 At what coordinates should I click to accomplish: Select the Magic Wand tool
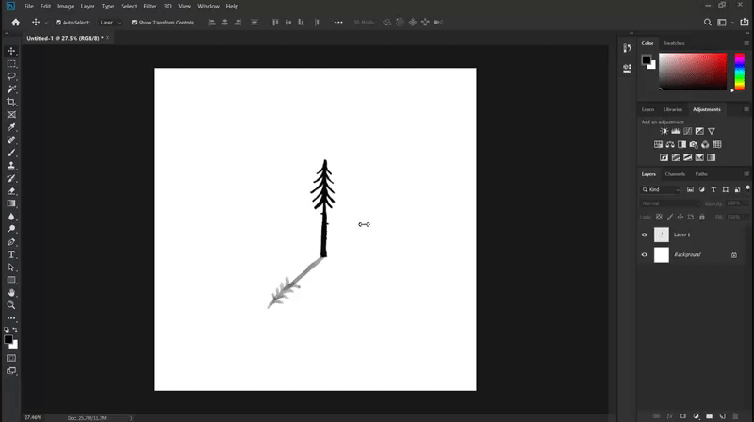pos(11,89)
